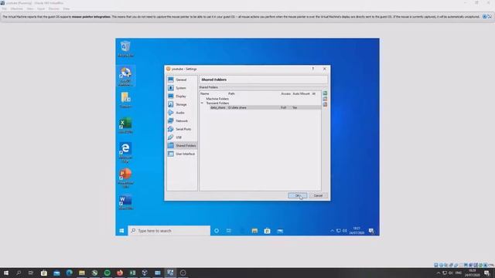495x278 pixels.
Task: Select Recycle Bin on guest desktop
Action: click(x=125, y=49)
